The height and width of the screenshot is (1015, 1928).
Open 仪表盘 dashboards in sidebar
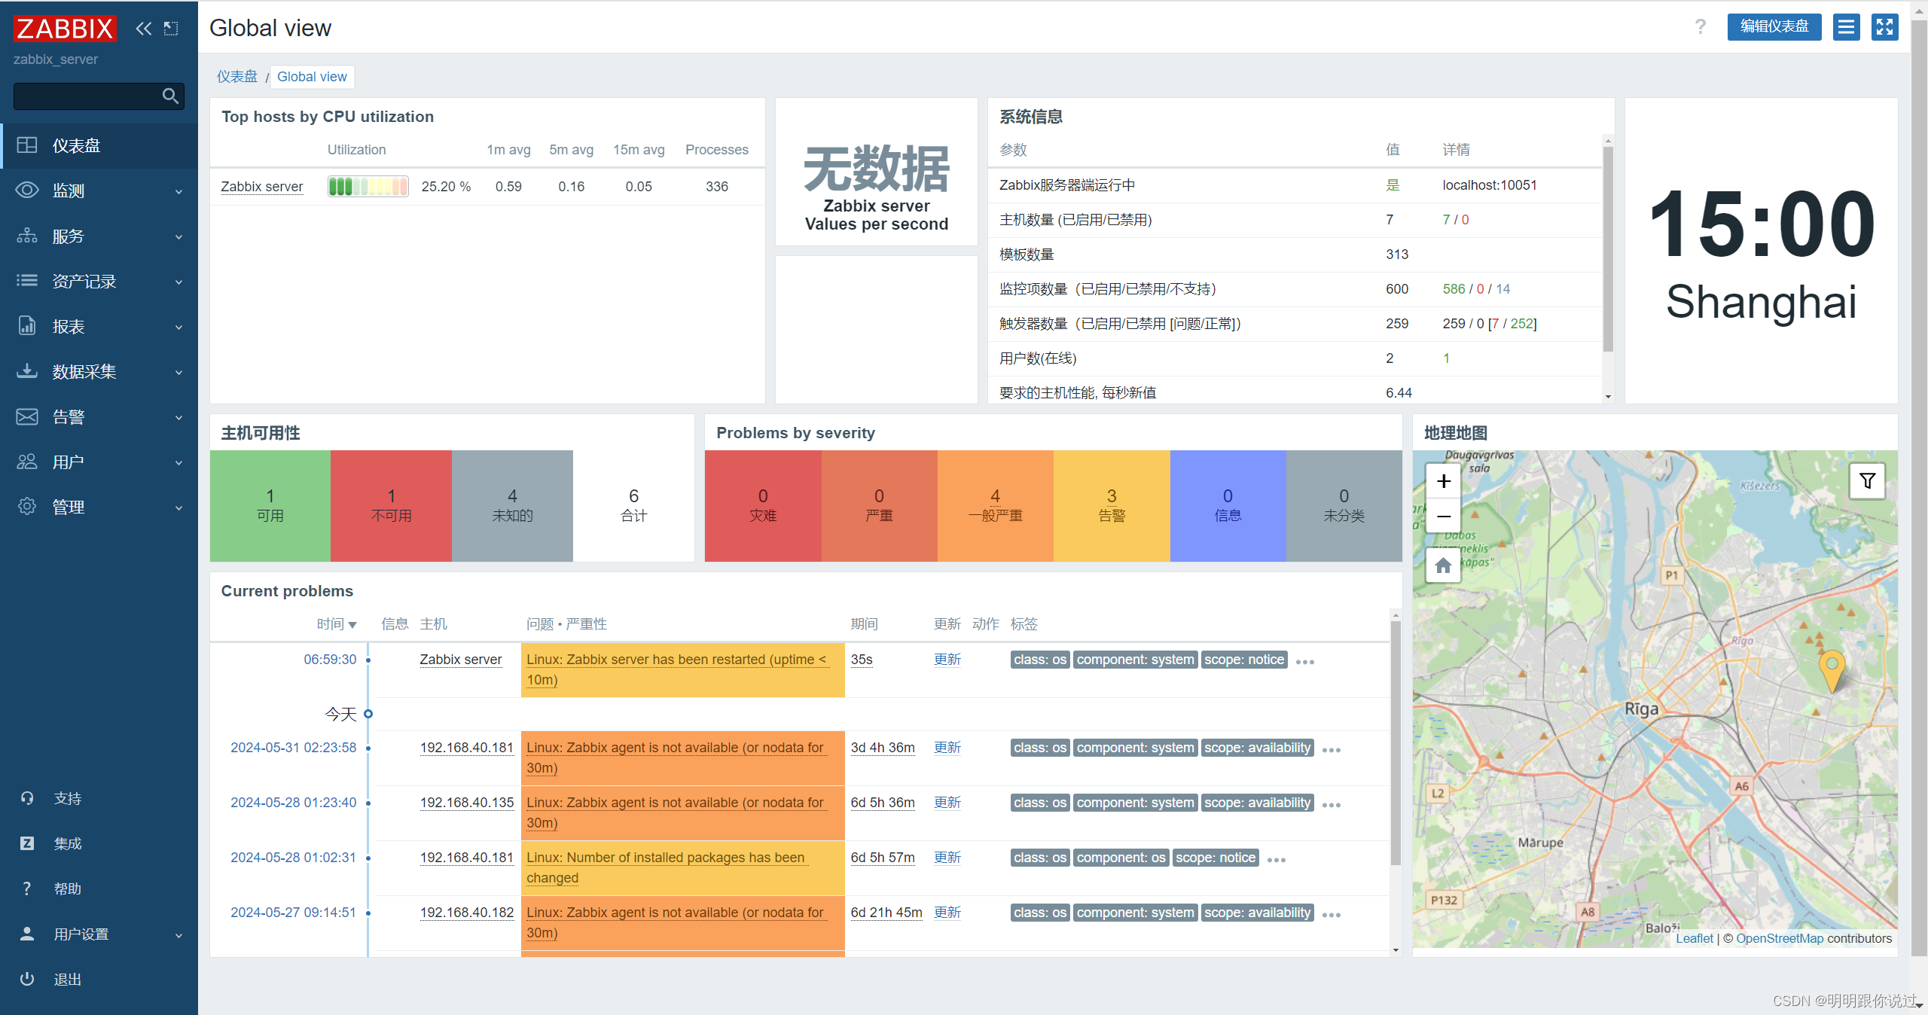click(x=99, y=145)
